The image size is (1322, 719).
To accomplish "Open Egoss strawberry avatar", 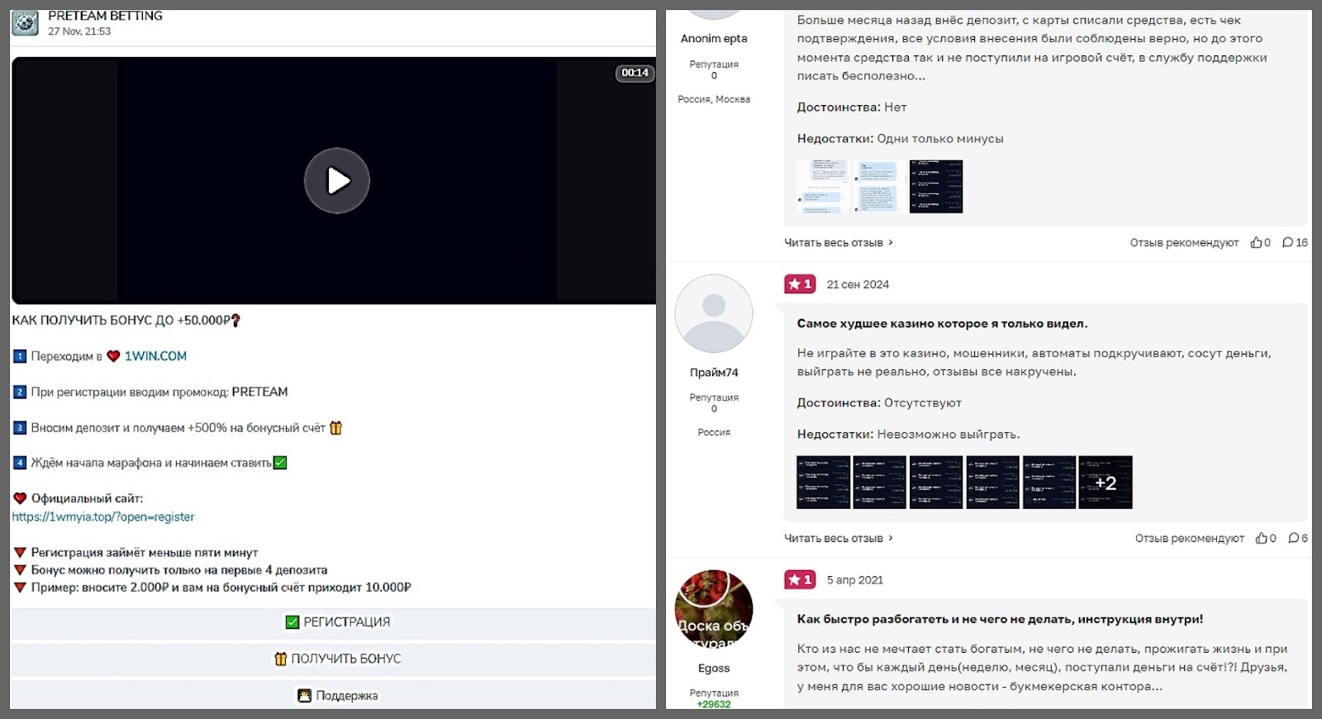I will tap(714, 609).
